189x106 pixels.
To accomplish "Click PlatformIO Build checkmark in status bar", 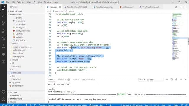I will (x=18, y=105).
